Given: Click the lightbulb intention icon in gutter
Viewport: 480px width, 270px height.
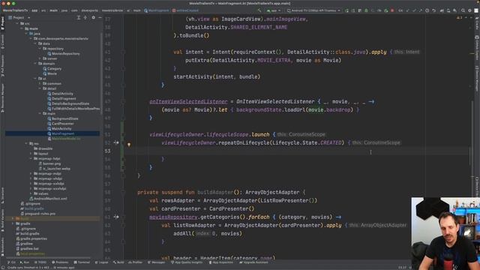Looking at the screenshot, I should [x=129, y=145].
